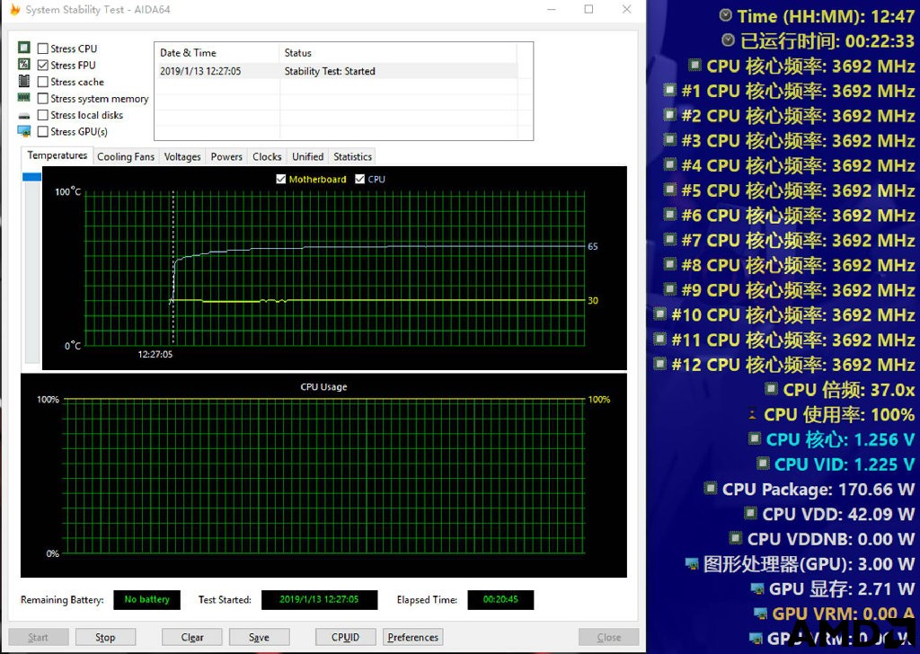
Task: Click the 'No battery' status field
Action: [x=146, y=599]
